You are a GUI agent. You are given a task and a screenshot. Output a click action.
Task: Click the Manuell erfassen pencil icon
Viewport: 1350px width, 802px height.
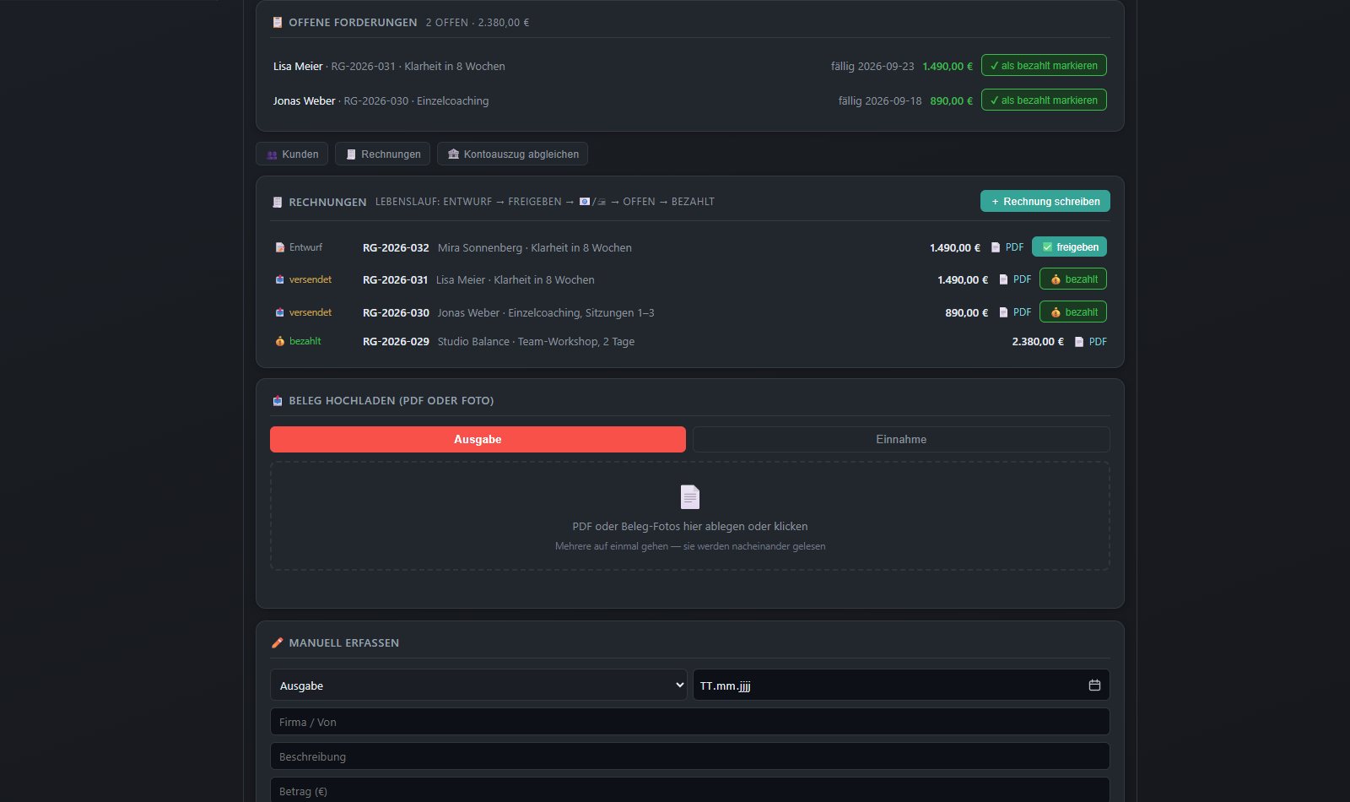(x=278, y=643)
